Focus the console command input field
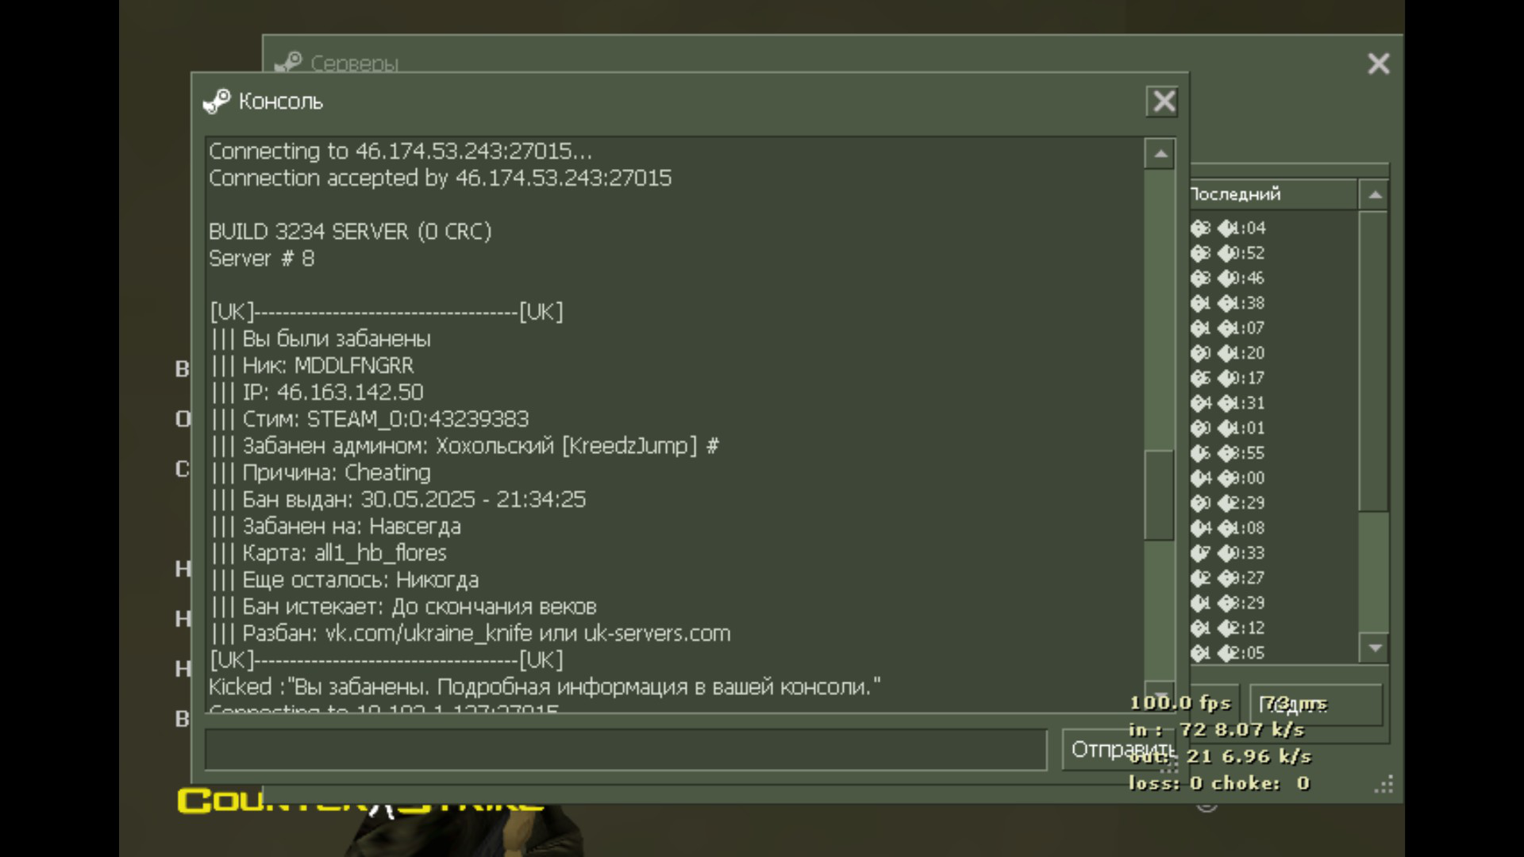This screenshot has height=857, width=1524. click(626, 750)
